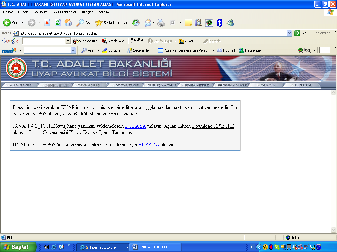Image resolution: width=337 pixels, height=252 pixels.
Task: Click the Başlat start button
Action: pos(18,247)
